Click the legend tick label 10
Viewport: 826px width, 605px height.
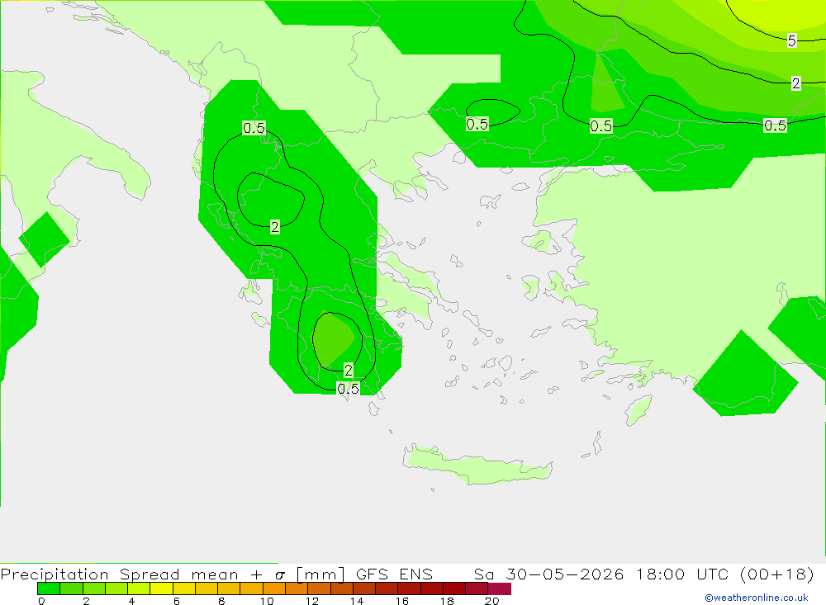(x=267, y=601)
